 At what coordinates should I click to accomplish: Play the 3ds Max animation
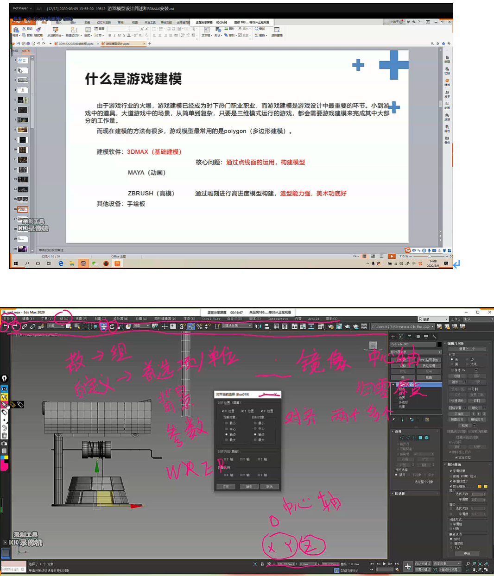click(x=384, y=564)
